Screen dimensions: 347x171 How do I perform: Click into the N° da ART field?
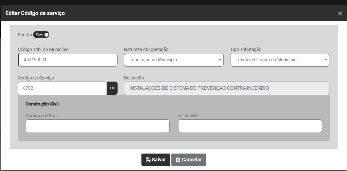(x=250, y=126)
